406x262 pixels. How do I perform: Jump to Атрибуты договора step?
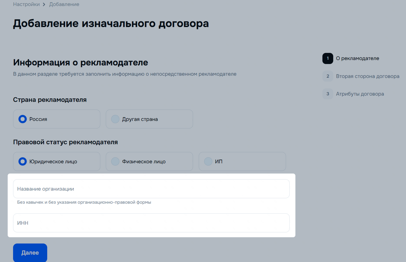click(x=360, y=94)
